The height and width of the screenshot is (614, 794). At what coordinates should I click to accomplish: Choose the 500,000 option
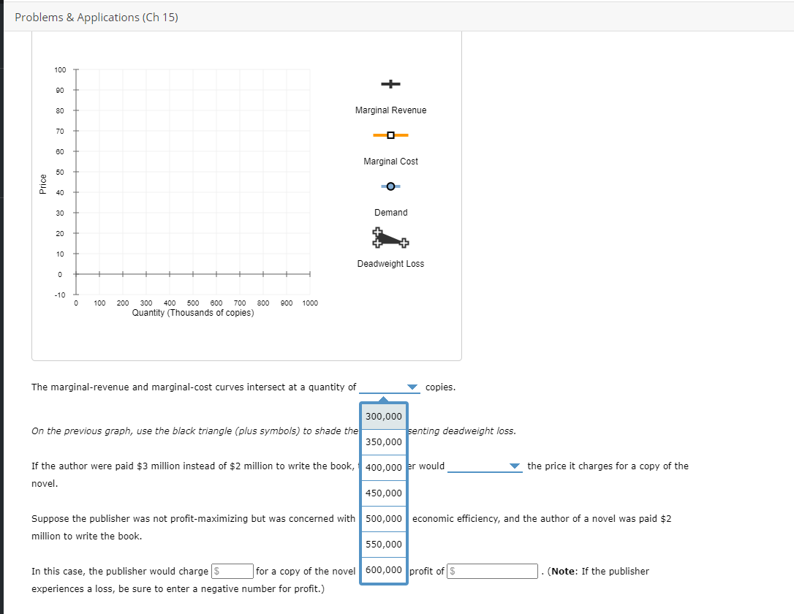pos(384,518)
